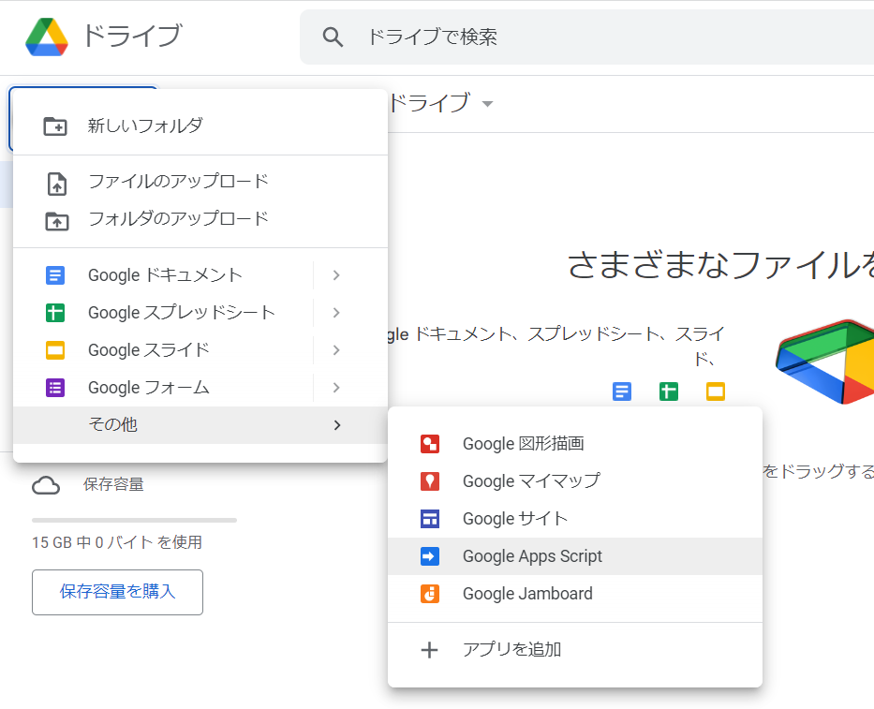This screenshot has height=709, width=874.
Task: Expand the マイドライブ dropdown arrow
Action: tap(487, 105)
